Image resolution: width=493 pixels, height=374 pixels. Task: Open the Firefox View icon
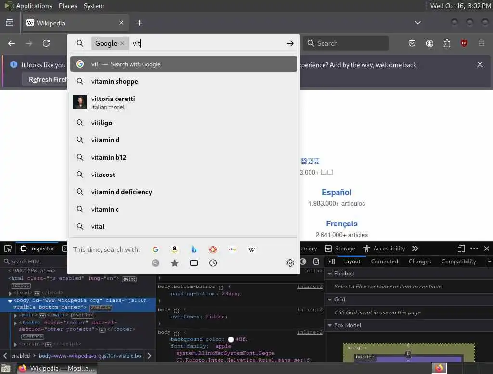pyautogui.click(x=10, y=23)
